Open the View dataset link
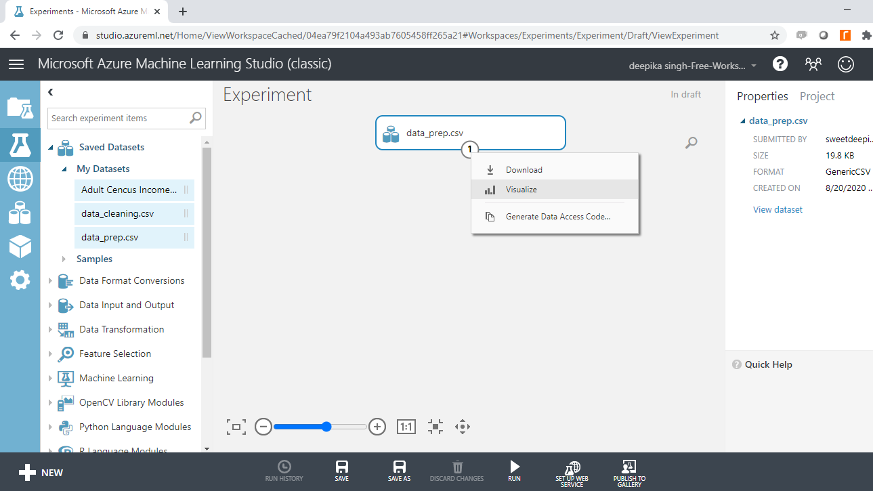 [x=778, y=210]
